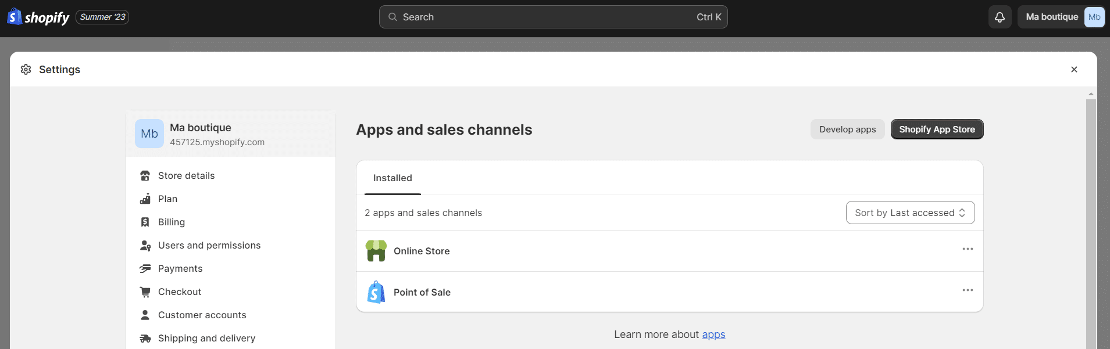Viewport: 1110px width, 349px height.
Task: Open more actions for Point of Sale
Action: pyautogui.click(x=968, y=290)
